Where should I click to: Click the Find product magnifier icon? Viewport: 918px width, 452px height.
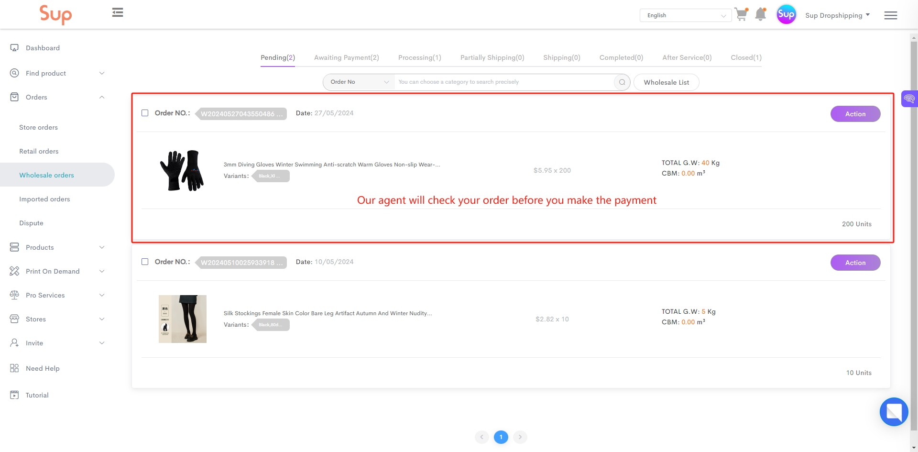click(14, 73)
